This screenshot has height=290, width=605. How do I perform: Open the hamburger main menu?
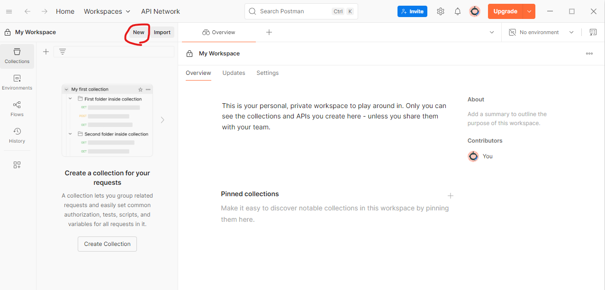tap(9, 11)
